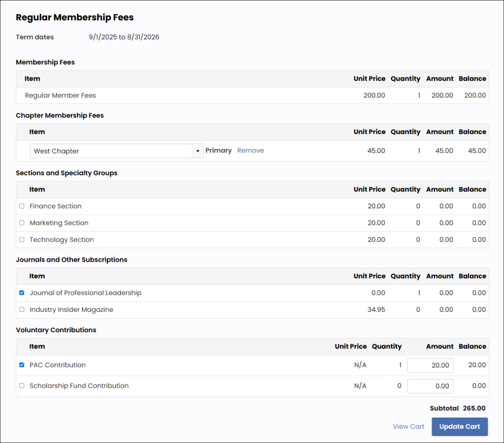504x443 pixels.
Task: Enable the Marketing Section checkbox
Action: (x=22, y=223)
